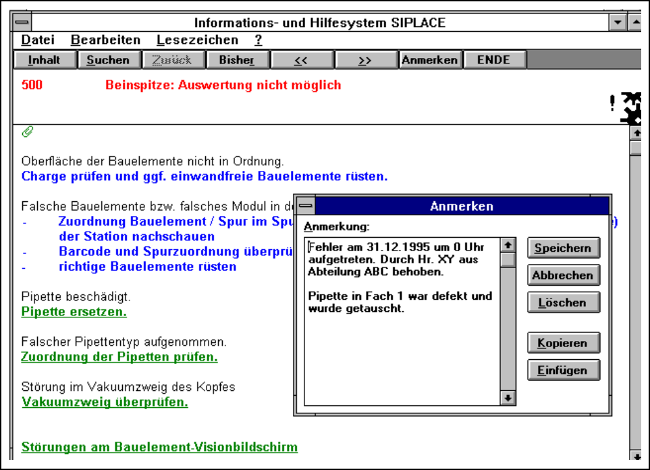Open the Pipette ersetzen link
650x470 pixels.
(74, 312)
